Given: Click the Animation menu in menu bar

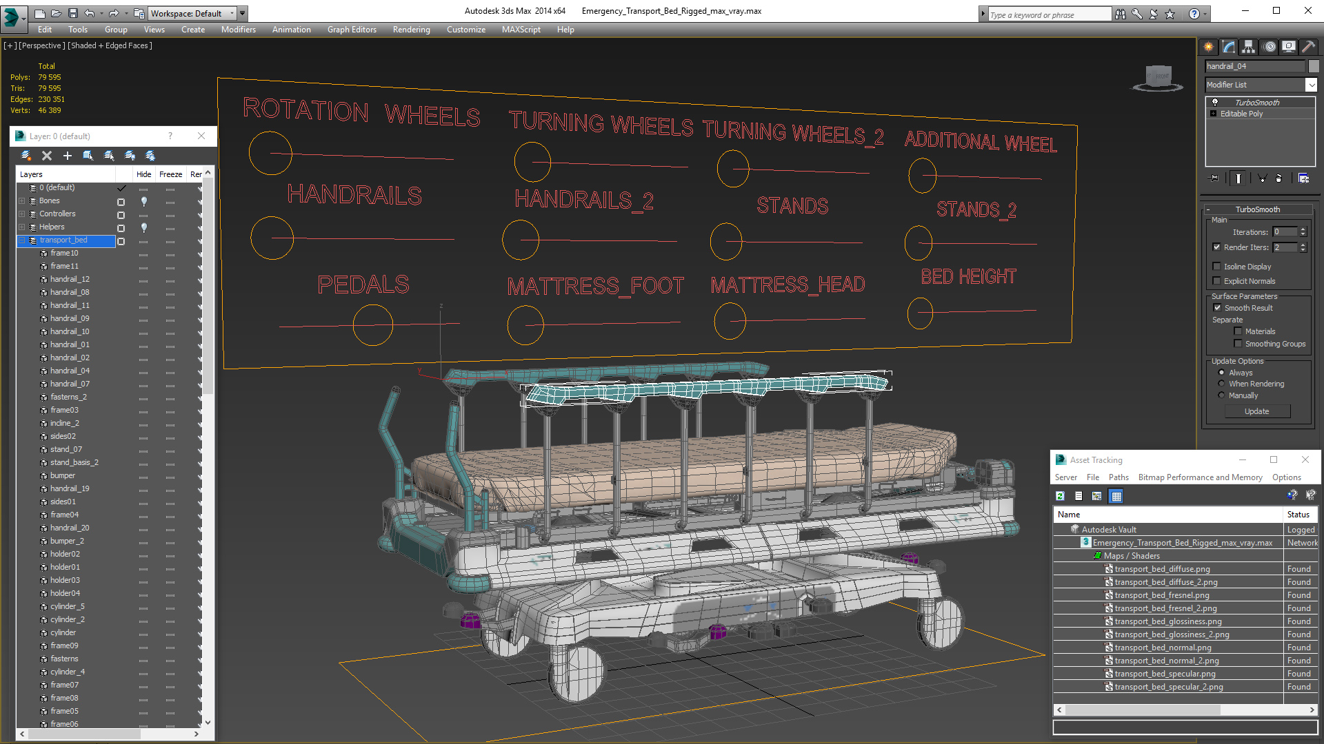Looking at the screenshot, I should [290, 29].
